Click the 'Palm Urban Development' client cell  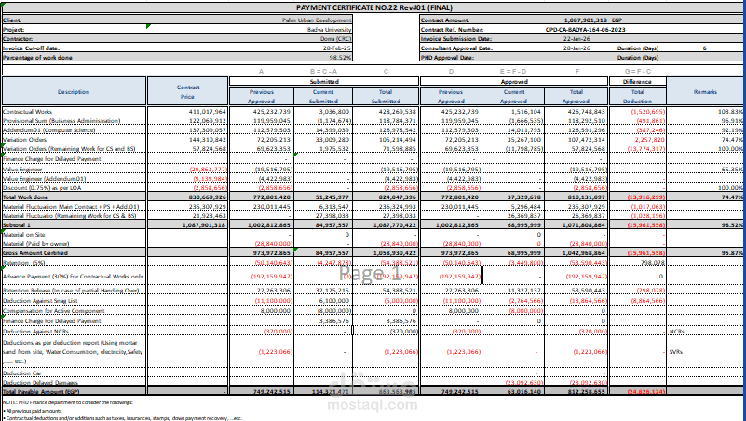click(317, 20)
